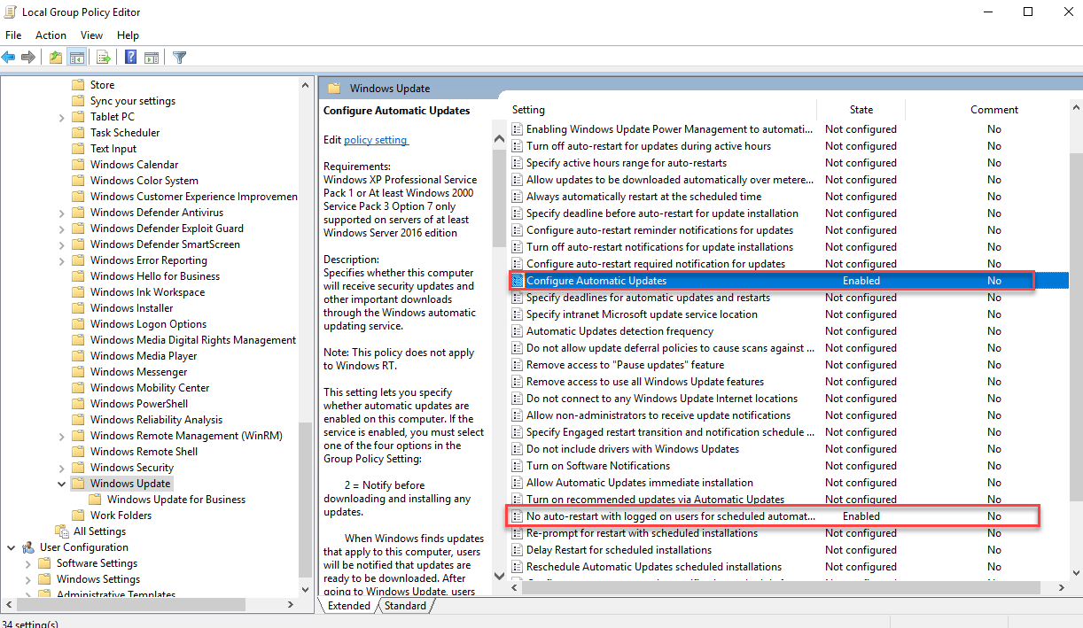
Task: Expand the Windows Defender SmartScreen node
Action: 61,244
